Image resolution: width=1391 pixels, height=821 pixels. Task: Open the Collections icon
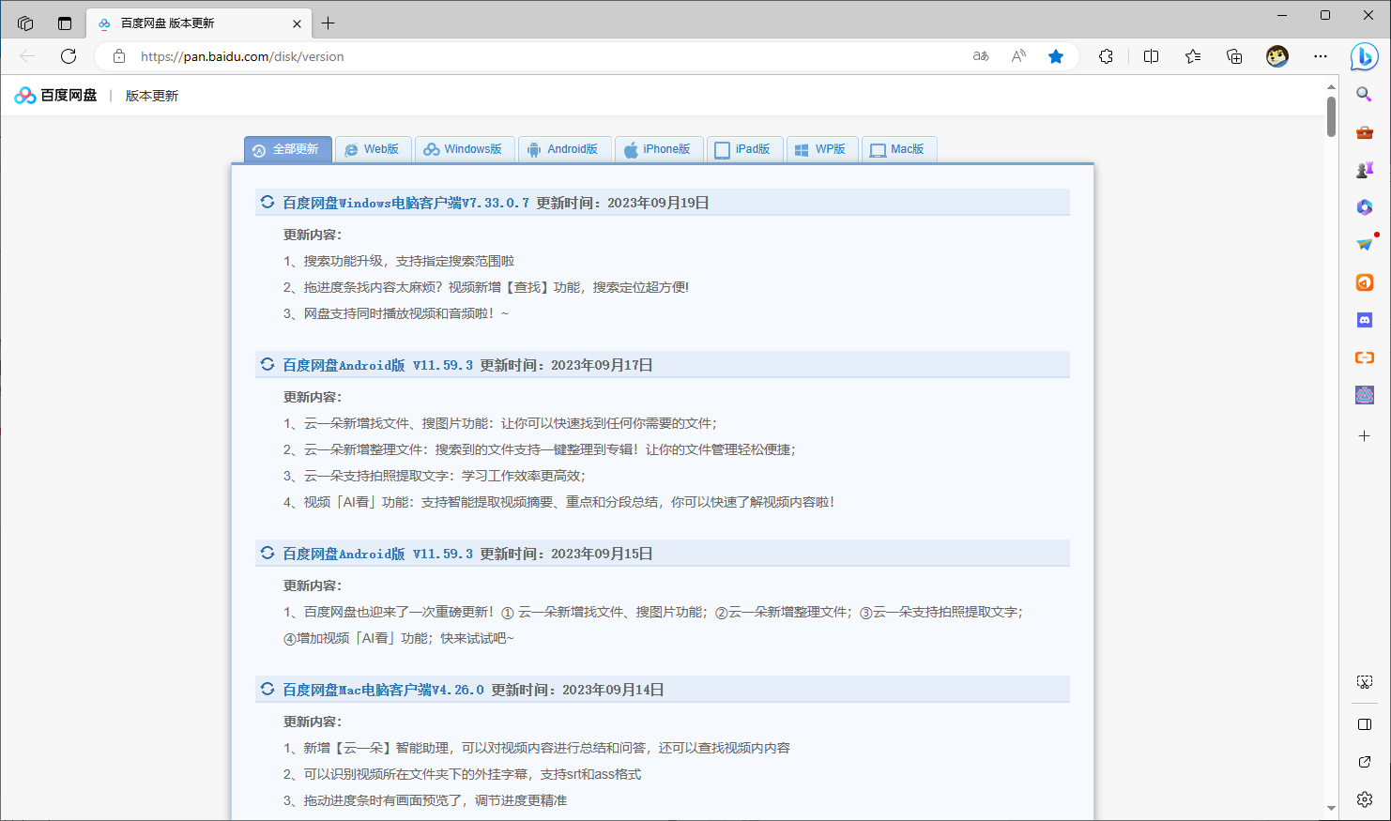coord(1234,56)
